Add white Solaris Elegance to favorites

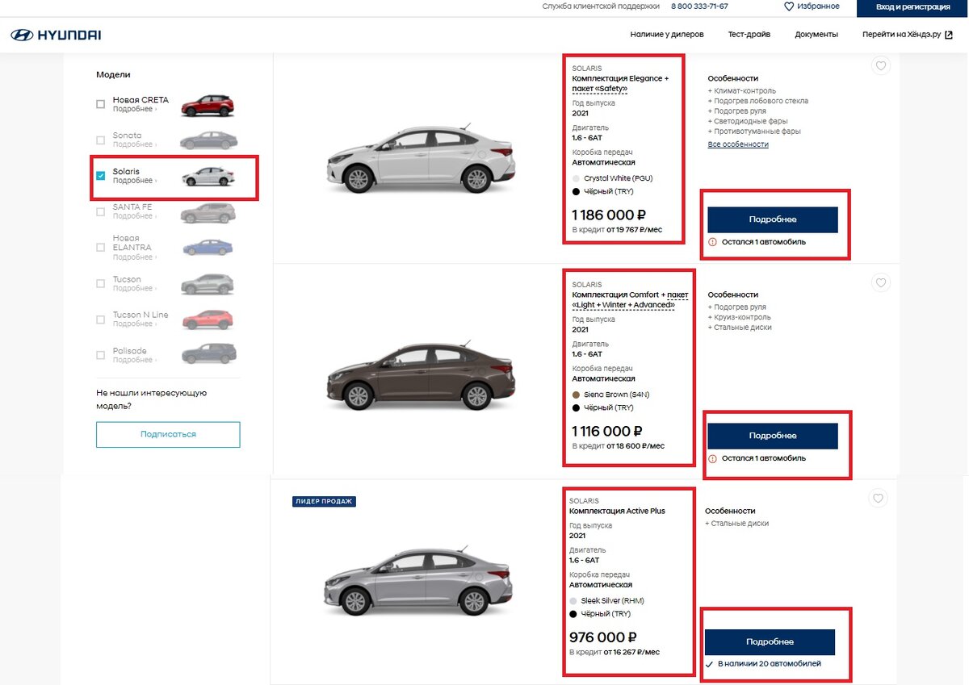pos(881,66)
